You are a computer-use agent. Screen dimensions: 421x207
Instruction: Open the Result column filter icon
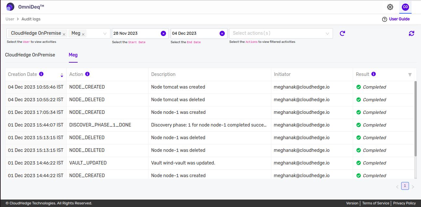410,75
